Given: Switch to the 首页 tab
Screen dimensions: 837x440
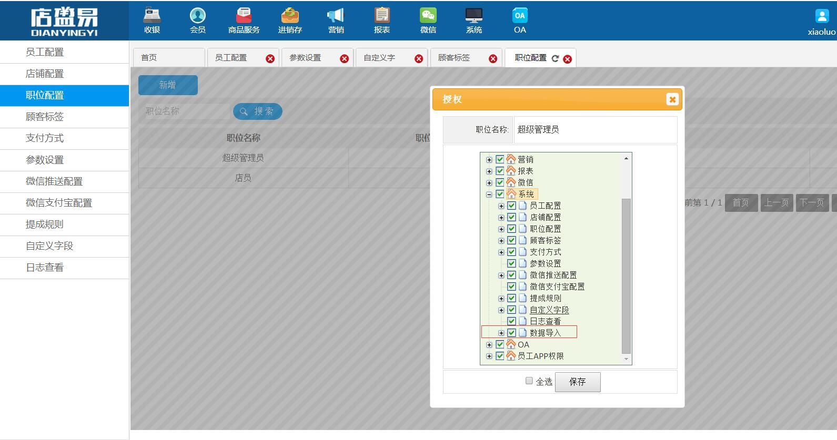Looking at the screenshot, I should 169,58.
